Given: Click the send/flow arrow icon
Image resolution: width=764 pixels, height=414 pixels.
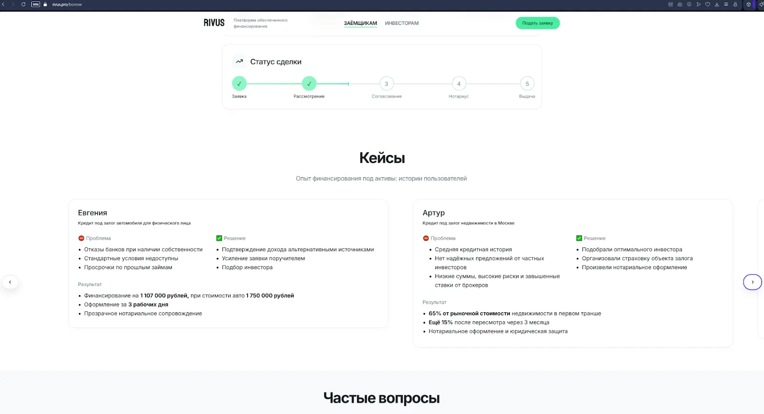Looking at the screenshot, I should pyautogui.click(x=698, y=4).
